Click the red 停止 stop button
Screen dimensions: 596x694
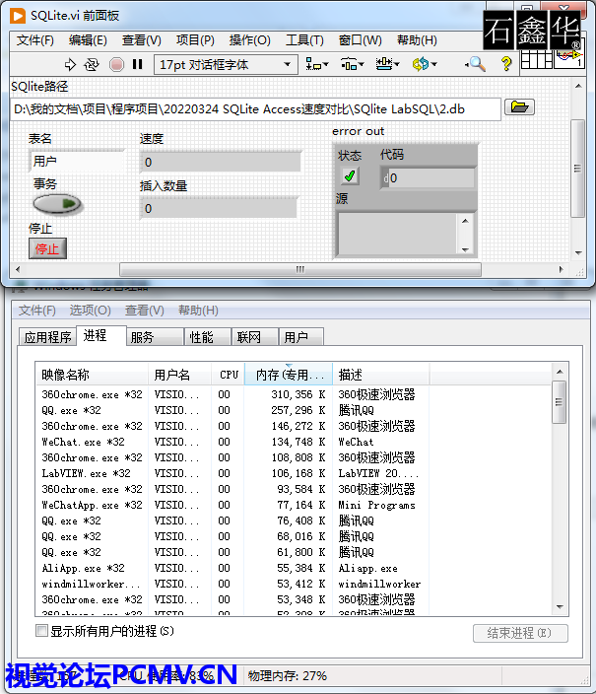[x=47, y=248]
